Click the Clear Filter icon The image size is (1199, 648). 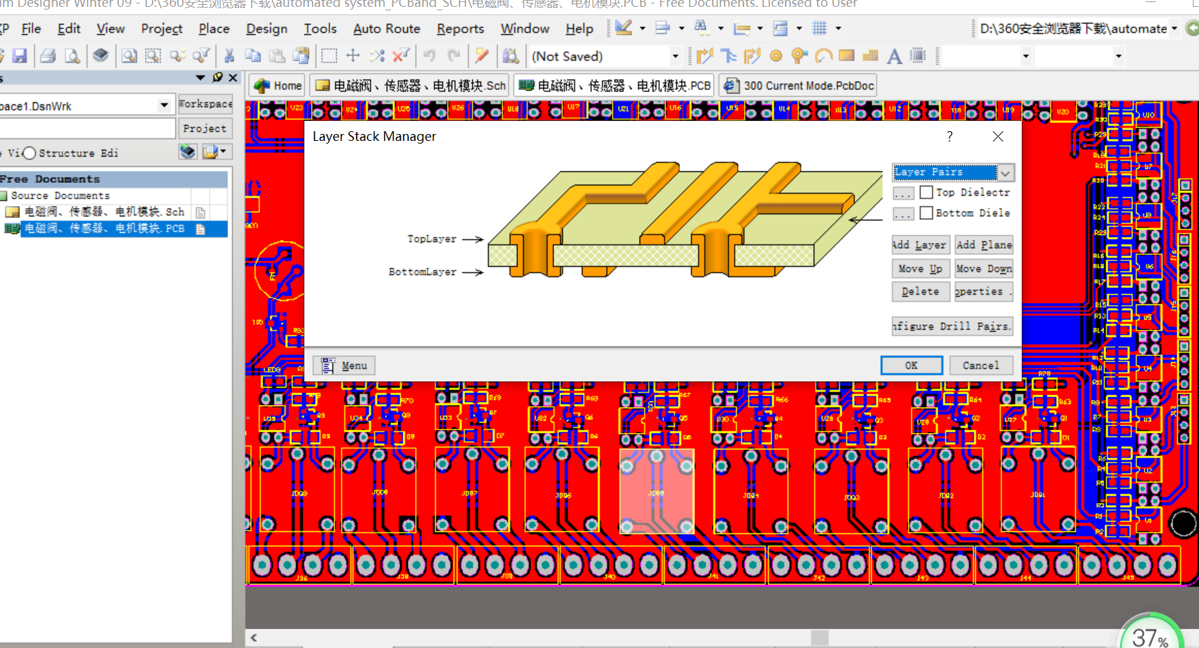coord(401,56)
